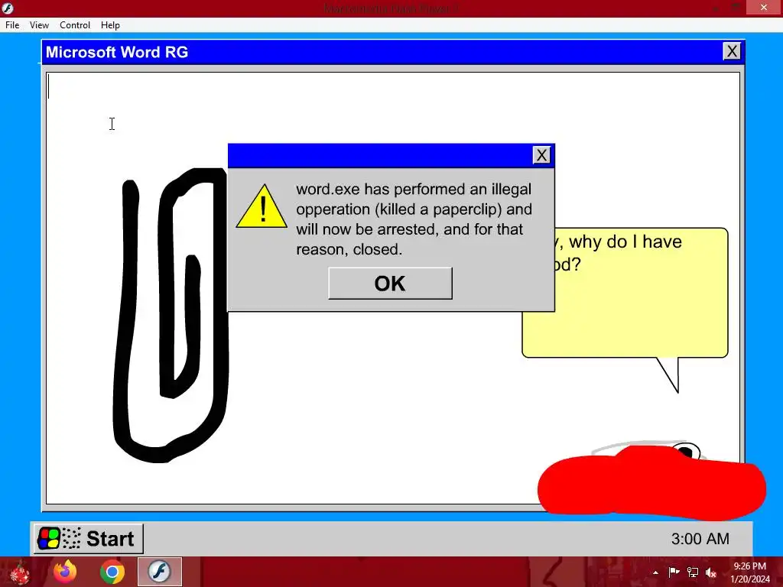Screen dimensions: 783x587
Task: Show hidden tray icons arrow
Action: click(655, 572)
